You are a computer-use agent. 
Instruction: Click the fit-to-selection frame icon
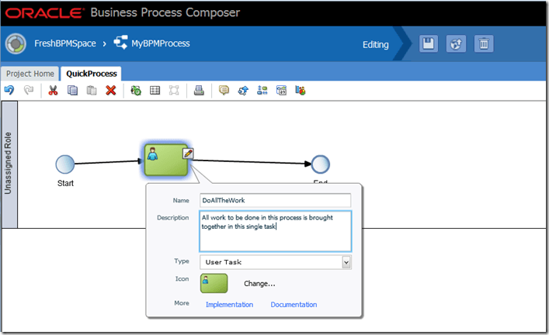(174, 91)
